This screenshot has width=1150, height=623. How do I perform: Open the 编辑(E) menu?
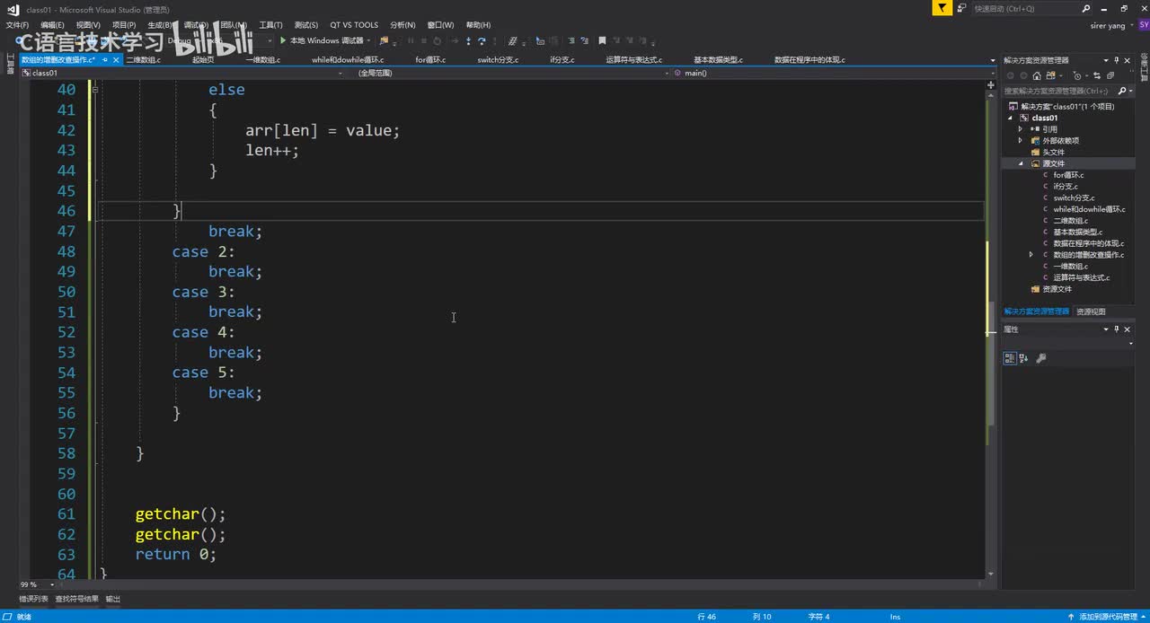(x=52, y=25)
